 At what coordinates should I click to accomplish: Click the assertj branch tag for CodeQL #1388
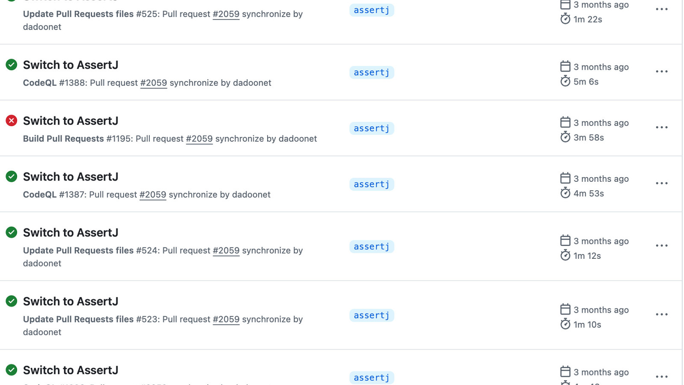point(371,72)
